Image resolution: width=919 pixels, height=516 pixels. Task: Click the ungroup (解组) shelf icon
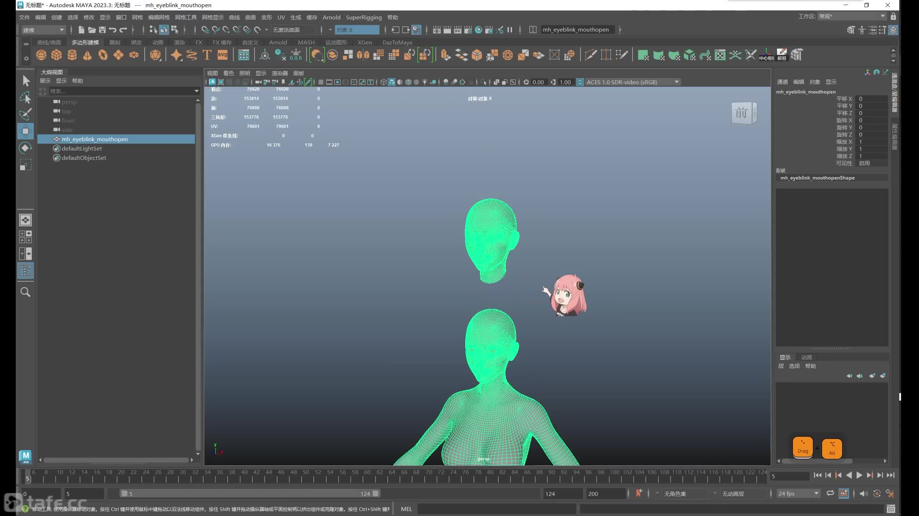(x=782, y=55)
